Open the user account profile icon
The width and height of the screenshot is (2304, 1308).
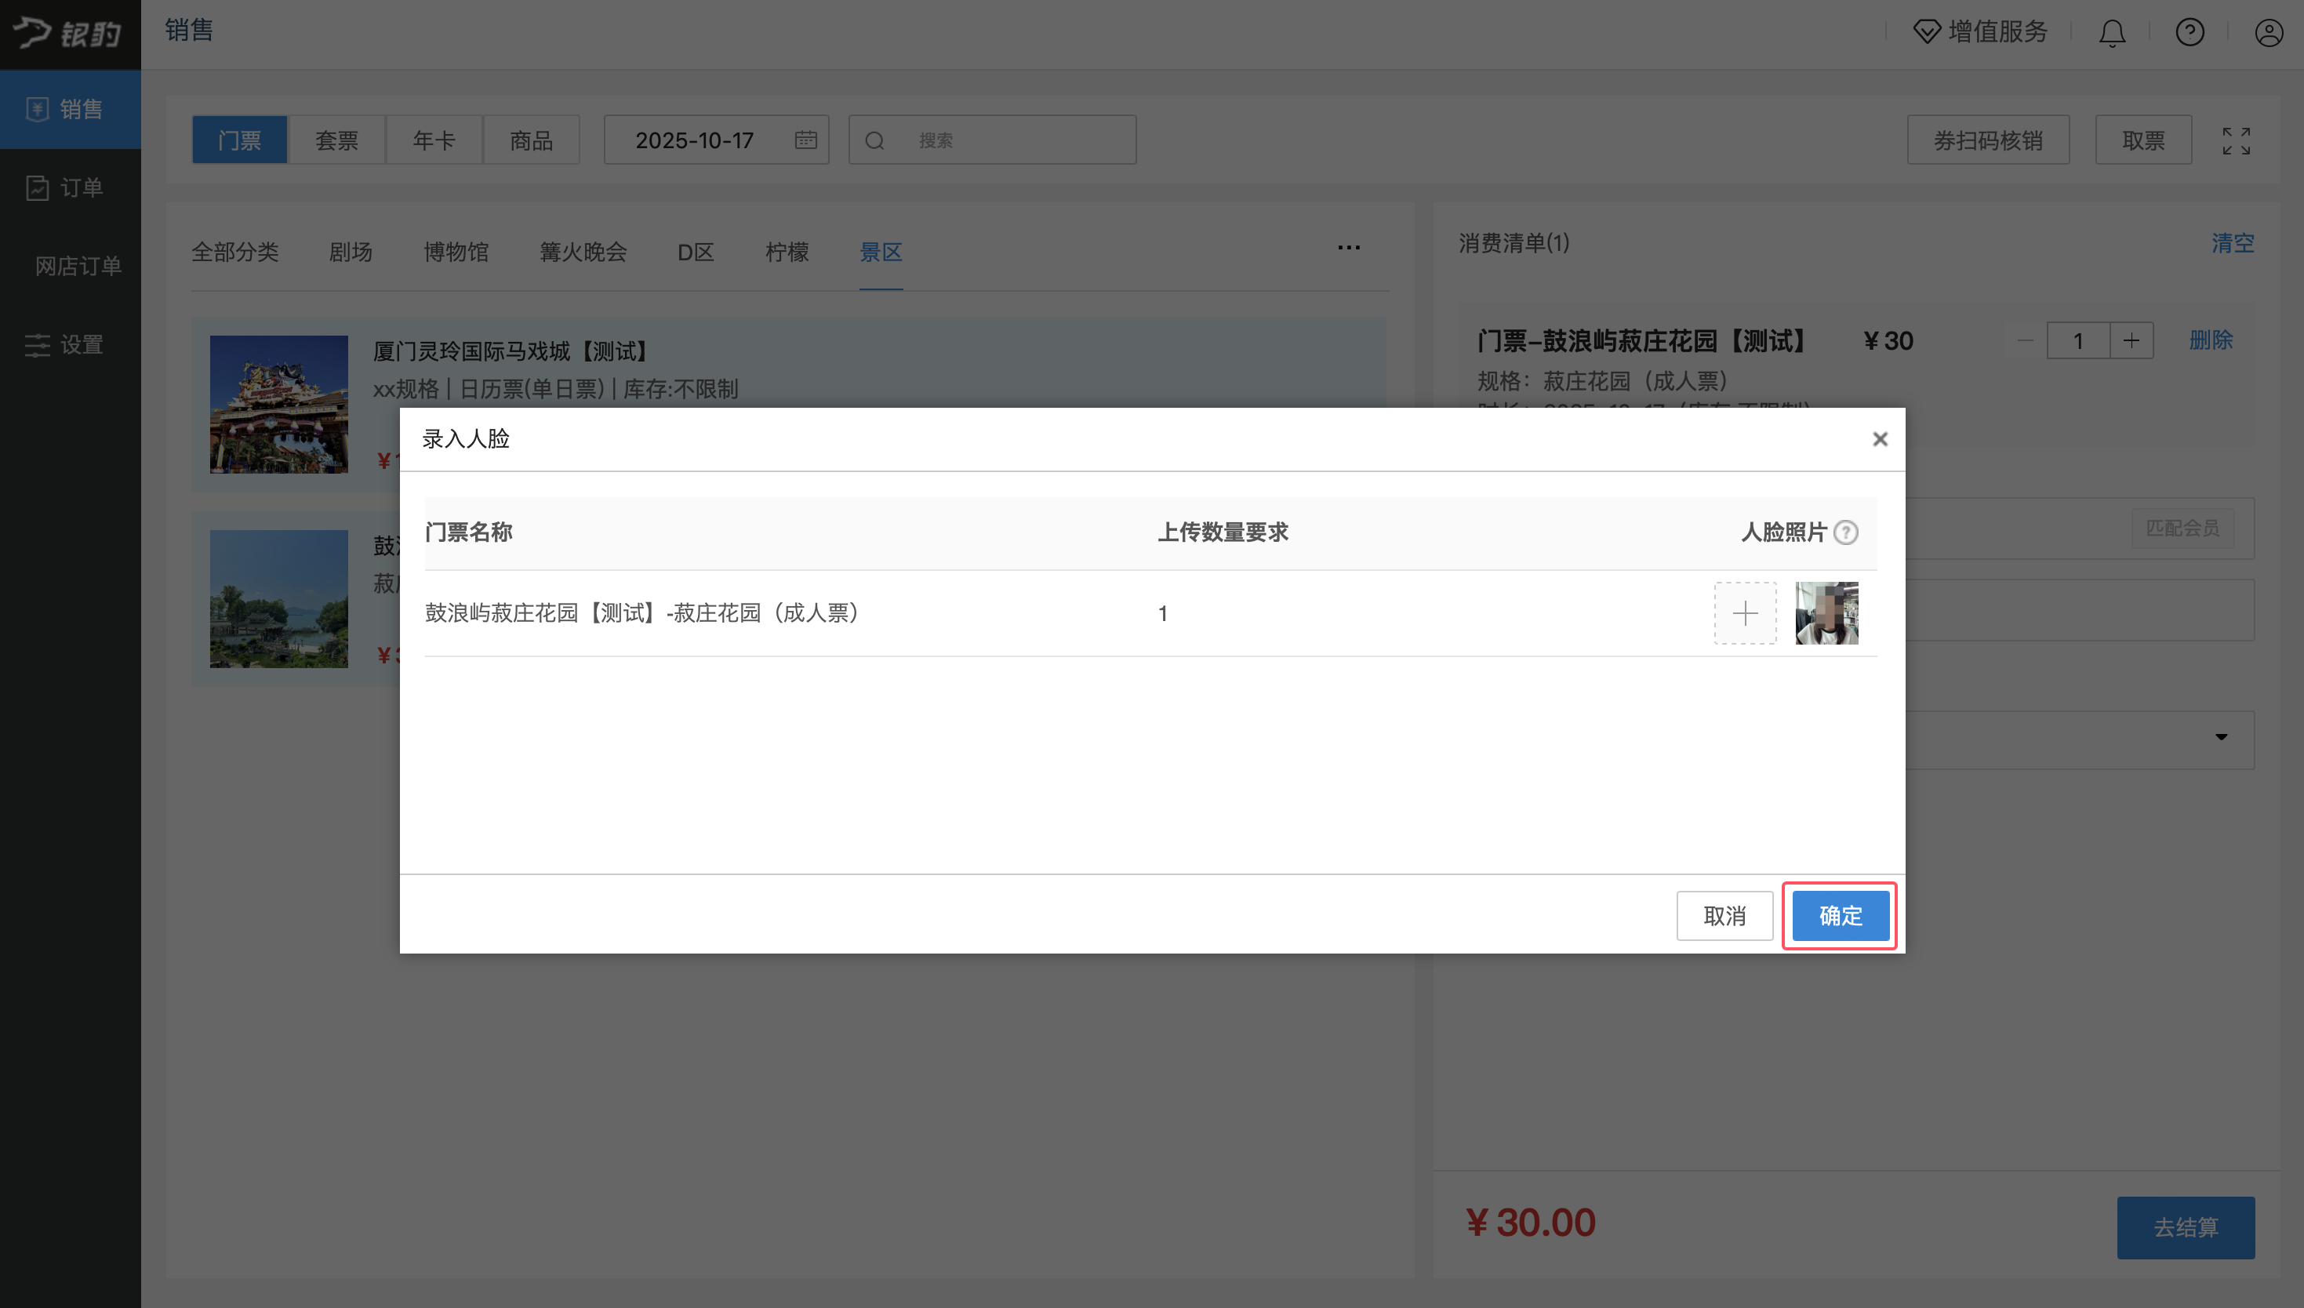point(2268,33)
